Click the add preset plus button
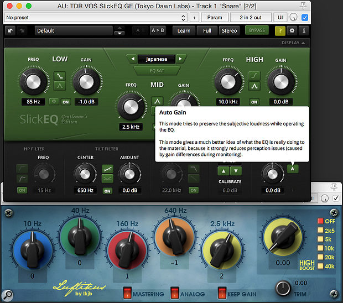 click(x=194, y=18)
